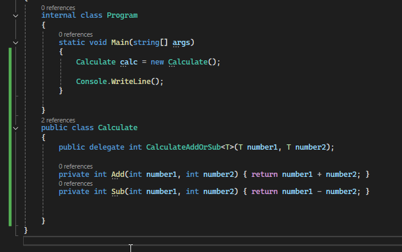Click the 'Sub' method name
The width and height of the screenshot is (402, 252).
(118, 192)
